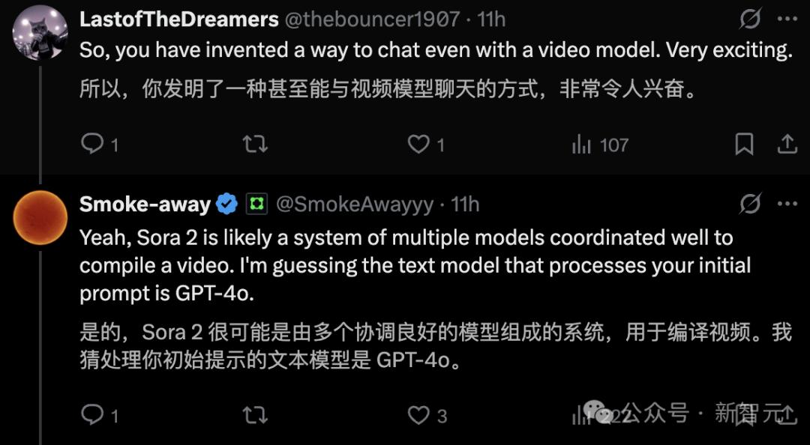This screenshot has width=810, height=445.
Task: Like the LastofTheDreamers tweet
Action: (x=426, y=145)
